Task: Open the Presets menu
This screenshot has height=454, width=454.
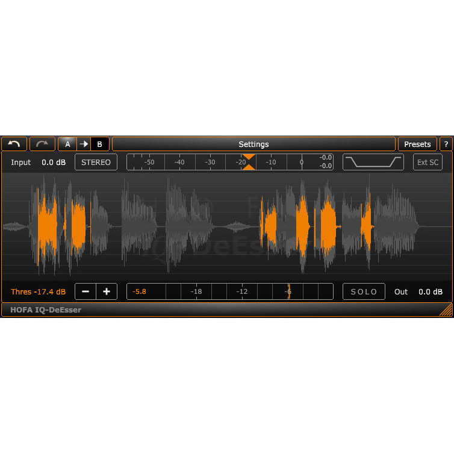Action: (417, 144)
